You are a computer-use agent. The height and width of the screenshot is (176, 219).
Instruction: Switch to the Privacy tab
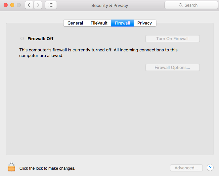click(145, 23)
